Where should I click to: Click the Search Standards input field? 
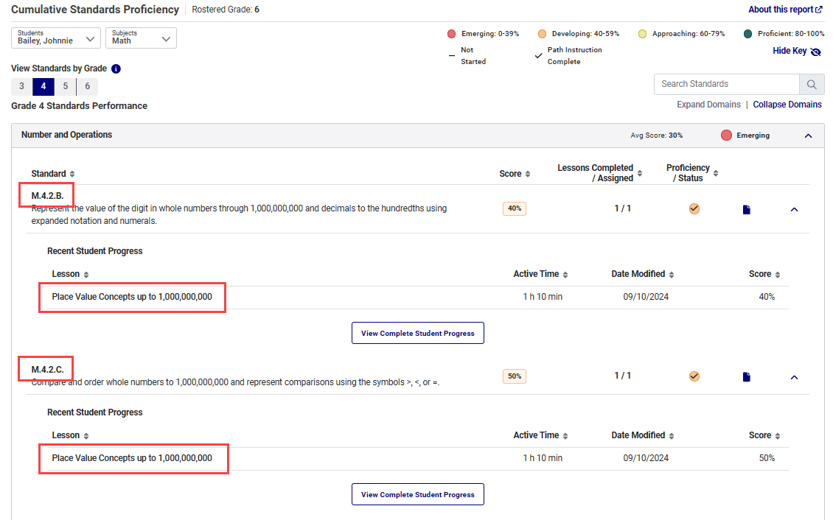726,85
